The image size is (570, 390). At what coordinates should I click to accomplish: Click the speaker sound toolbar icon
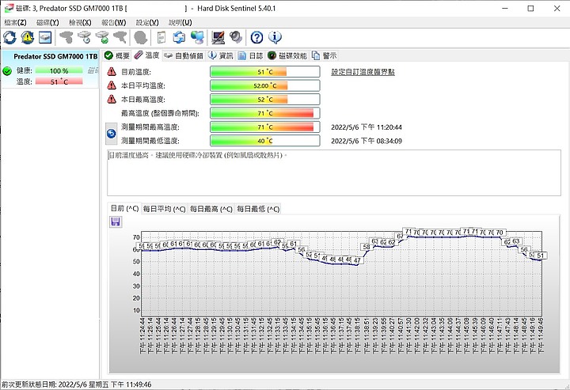pyautogui.click(x=236, y=37)
